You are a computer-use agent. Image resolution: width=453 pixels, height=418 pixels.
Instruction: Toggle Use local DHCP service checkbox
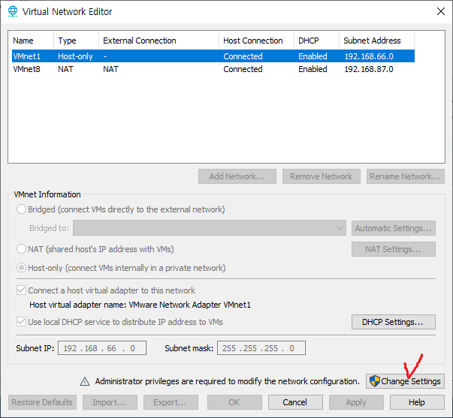pyautogui.click(x=21, y=322)
